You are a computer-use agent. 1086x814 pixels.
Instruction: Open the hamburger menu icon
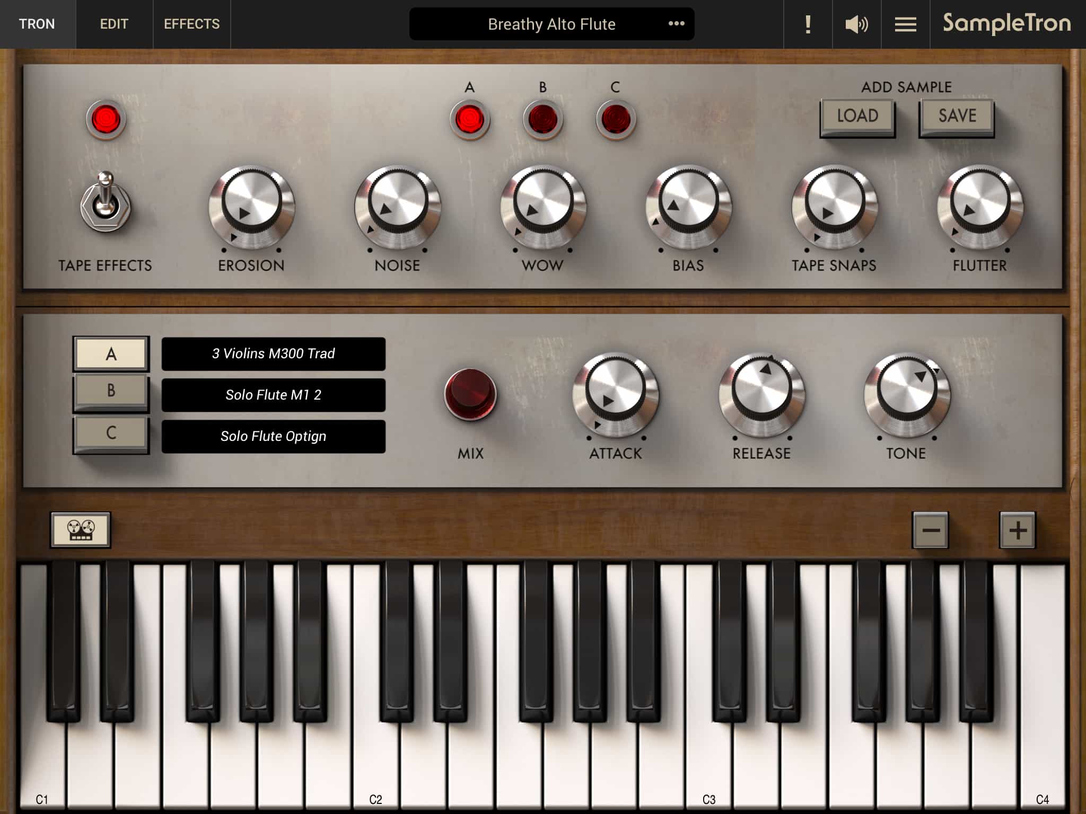[x=905, y=24]
